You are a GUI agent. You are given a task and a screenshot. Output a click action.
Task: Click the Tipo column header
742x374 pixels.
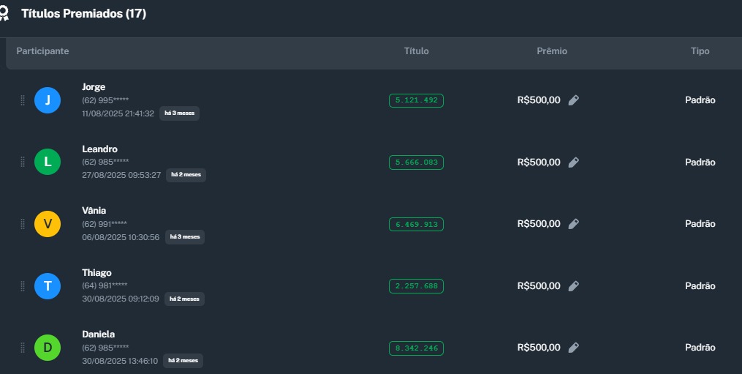[x=700, y=51]
